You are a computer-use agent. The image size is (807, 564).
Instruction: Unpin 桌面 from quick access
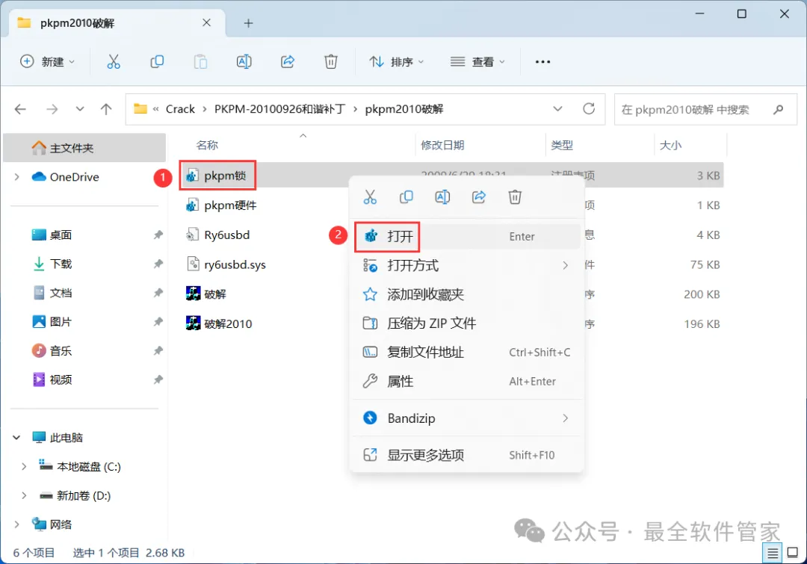[x=158, y=235]
